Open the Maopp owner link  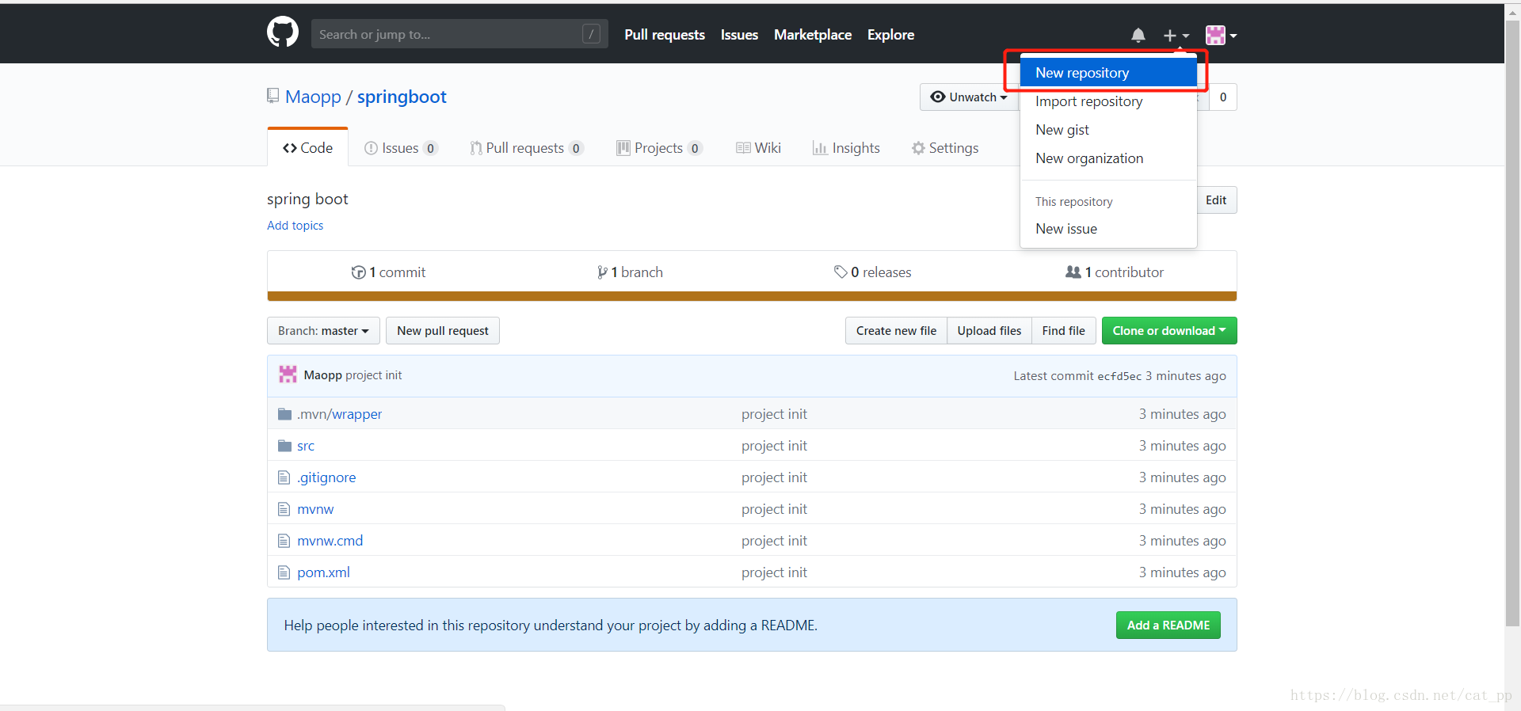coord(313,97)
